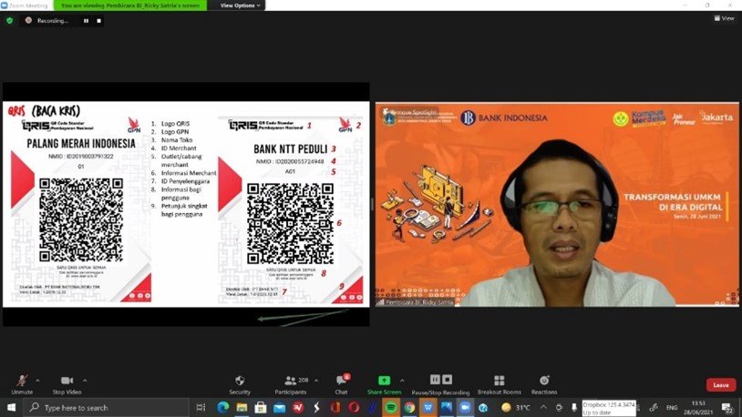The width and height of the screenshot is (742, 417).
Task: Click the 31°C weather widget
Action: (x=516, y=407)
